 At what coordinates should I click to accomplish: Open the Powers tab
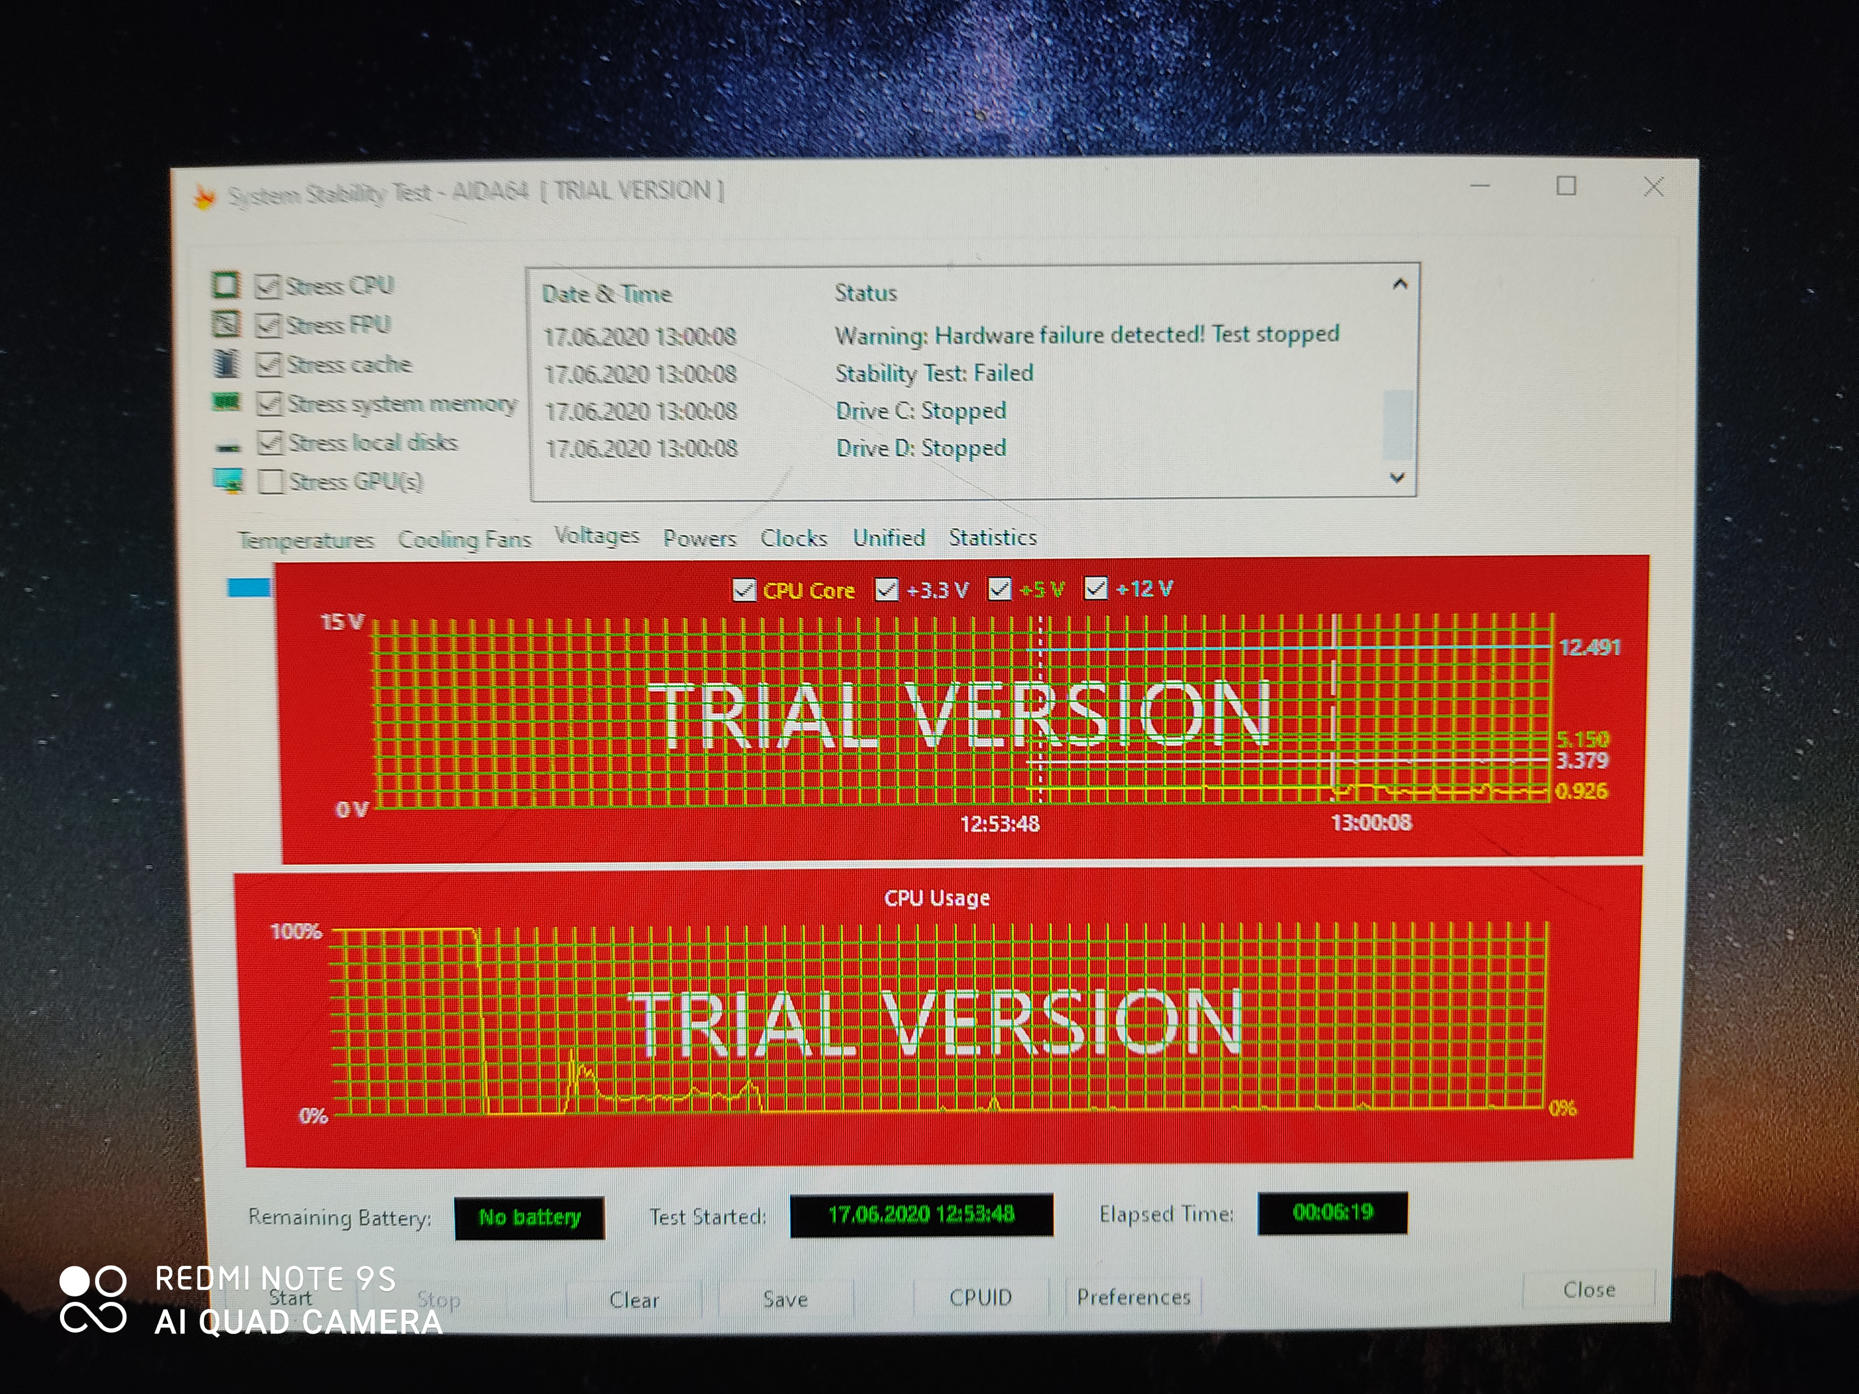(699, 538)
